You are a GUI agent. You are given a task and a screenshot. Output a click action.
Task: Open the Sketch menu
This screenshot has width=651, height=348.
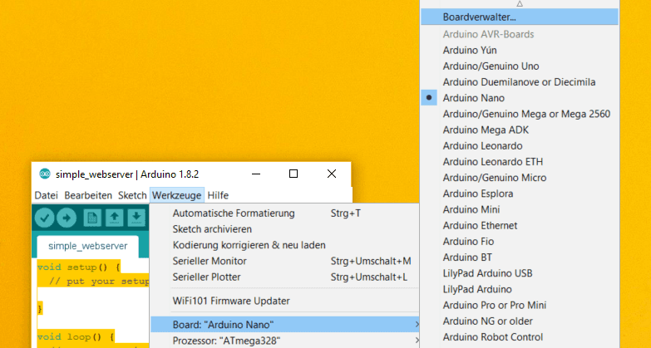(132, 195)
